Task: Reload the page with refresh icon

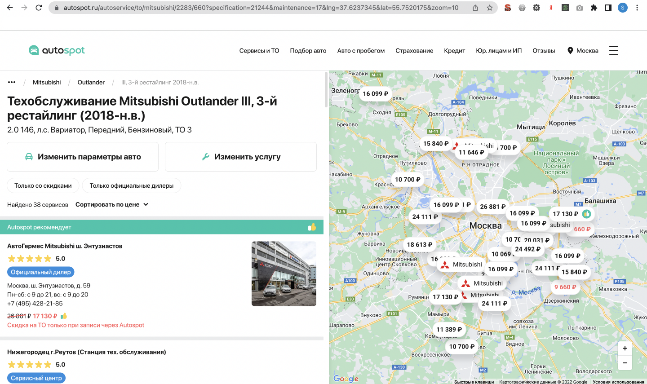Action: click(39, 8)
